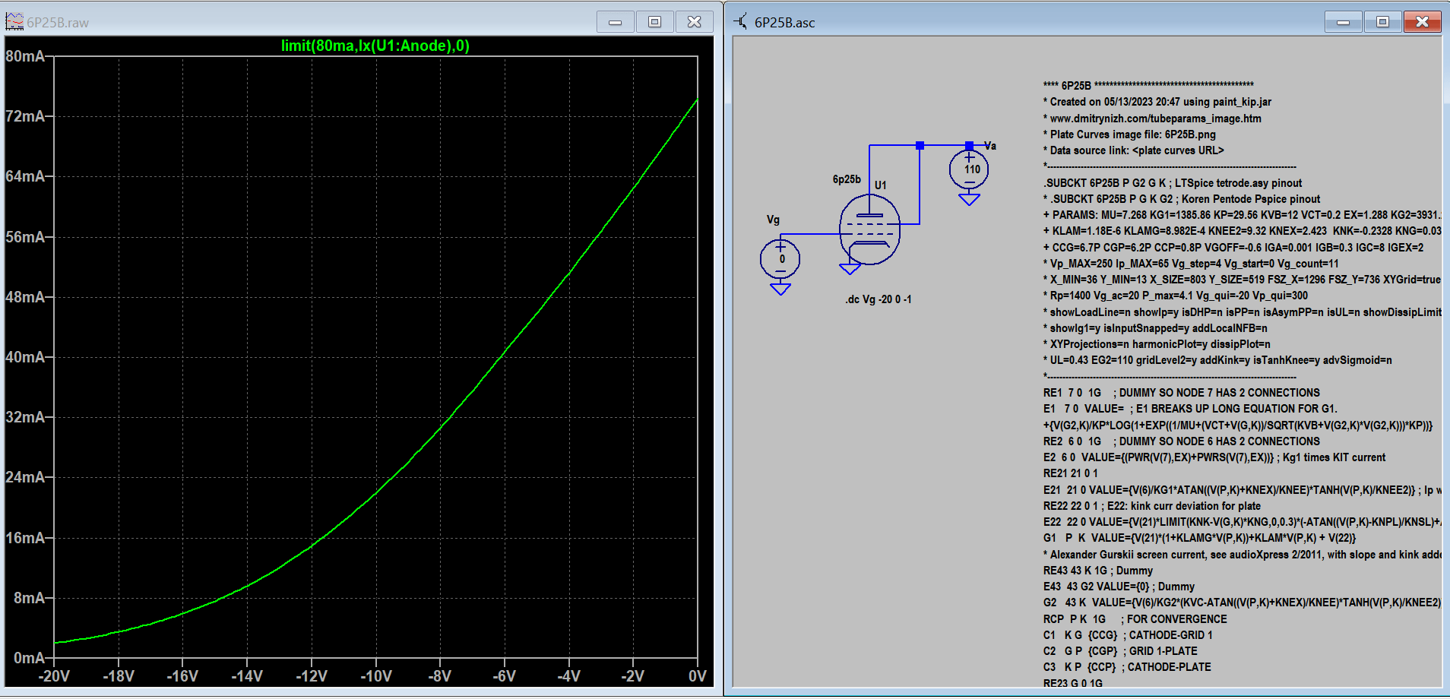1450x699 pixels.
Task: Click the -12V horizontal axis label
Action: click(x=312, y=676)
